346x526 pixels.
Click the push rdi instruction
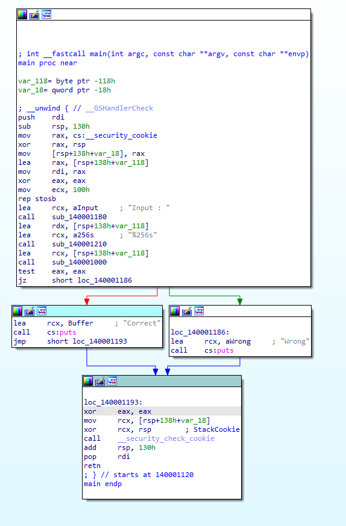coord(41,117)
